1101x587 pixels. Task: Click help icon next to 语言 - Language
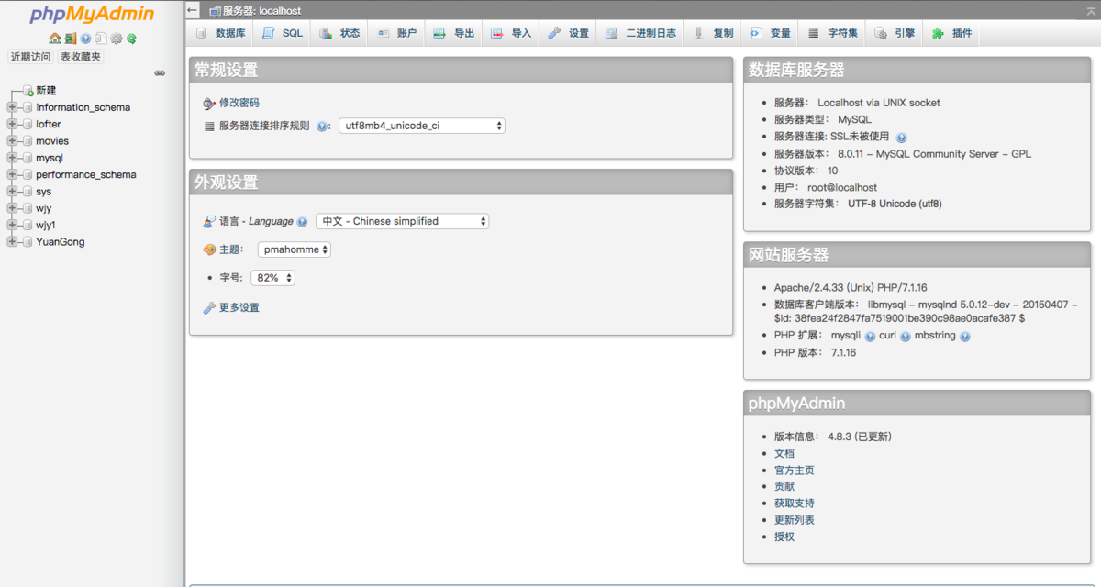coord(302,222)
